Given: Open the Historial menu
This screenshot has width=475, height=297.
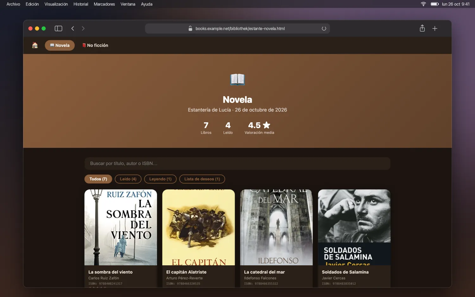Looking at the screenshot, I should [81, 4].
